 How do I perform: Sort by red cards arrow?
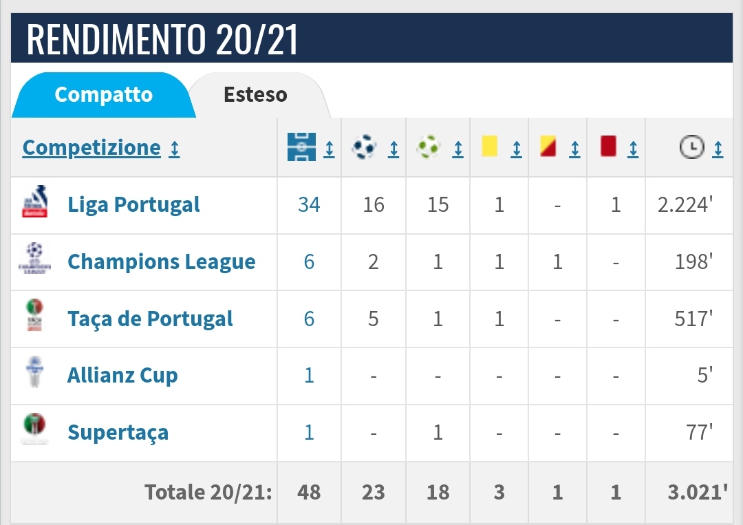coord(633,149)
